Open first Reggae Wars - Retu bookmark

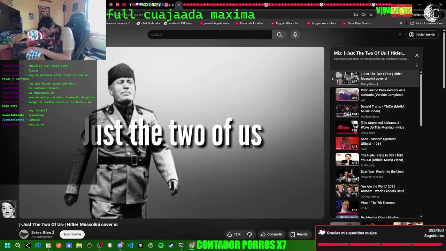tap(286, 23)
